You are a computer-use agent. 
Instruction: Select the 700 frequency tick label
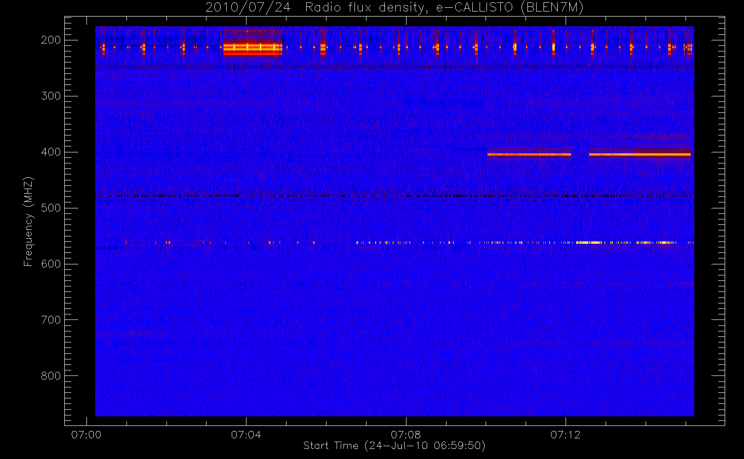(51, 320)
